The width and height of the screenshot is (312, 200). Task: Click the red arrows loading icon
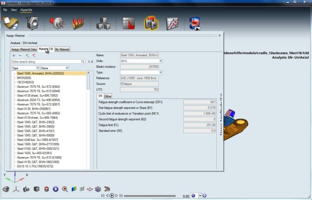tap(78, 23)
